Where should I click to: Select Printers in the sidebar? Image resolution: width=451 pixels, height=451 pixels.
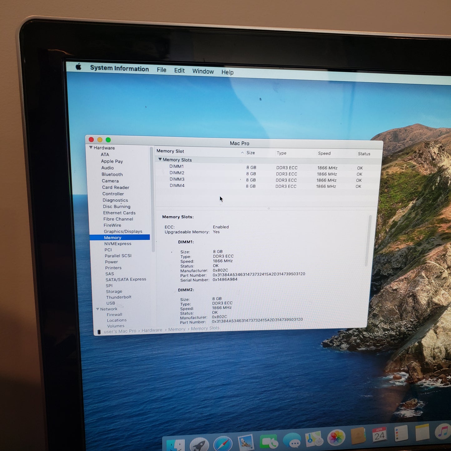pyautogui.click(x=113, y=268)
